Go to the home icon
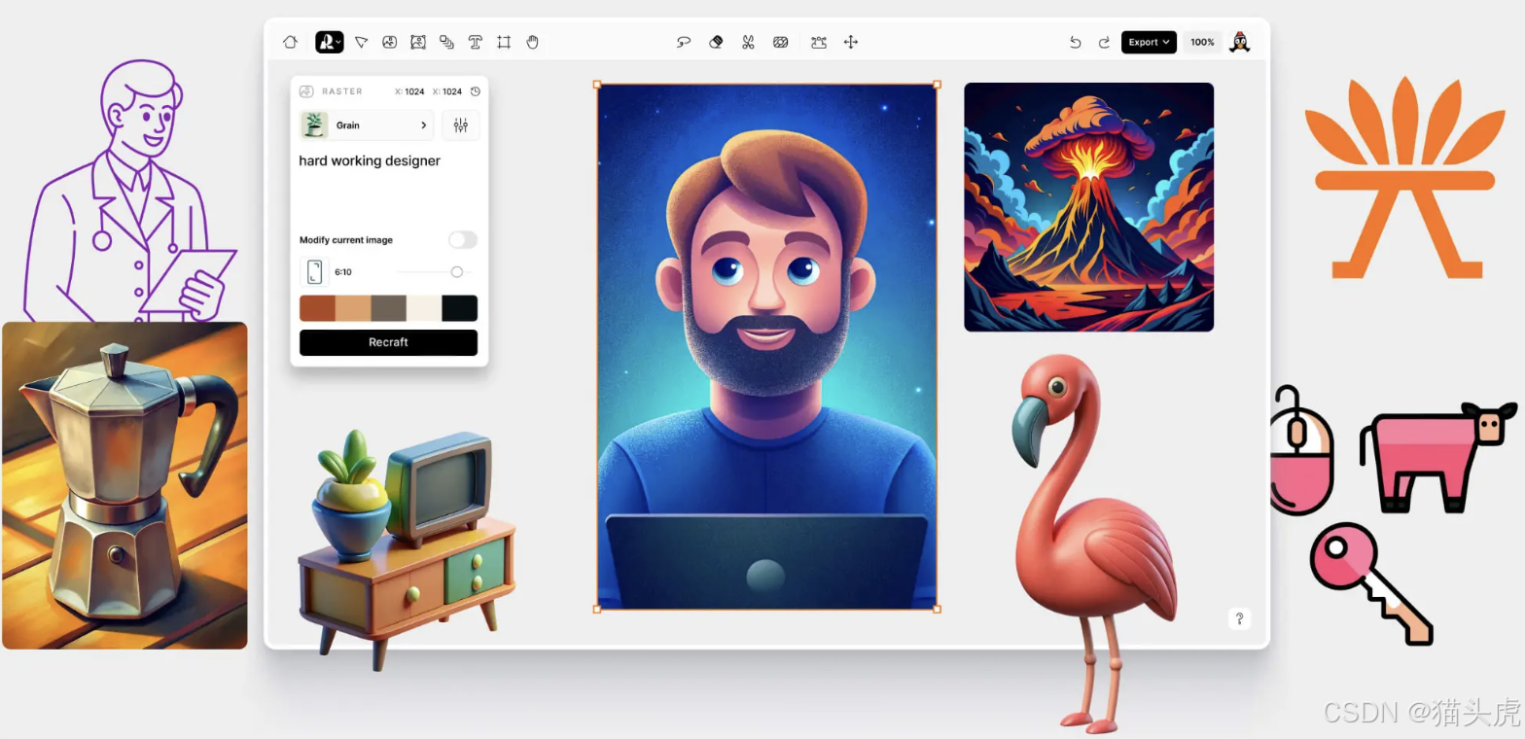 [290, 42]
